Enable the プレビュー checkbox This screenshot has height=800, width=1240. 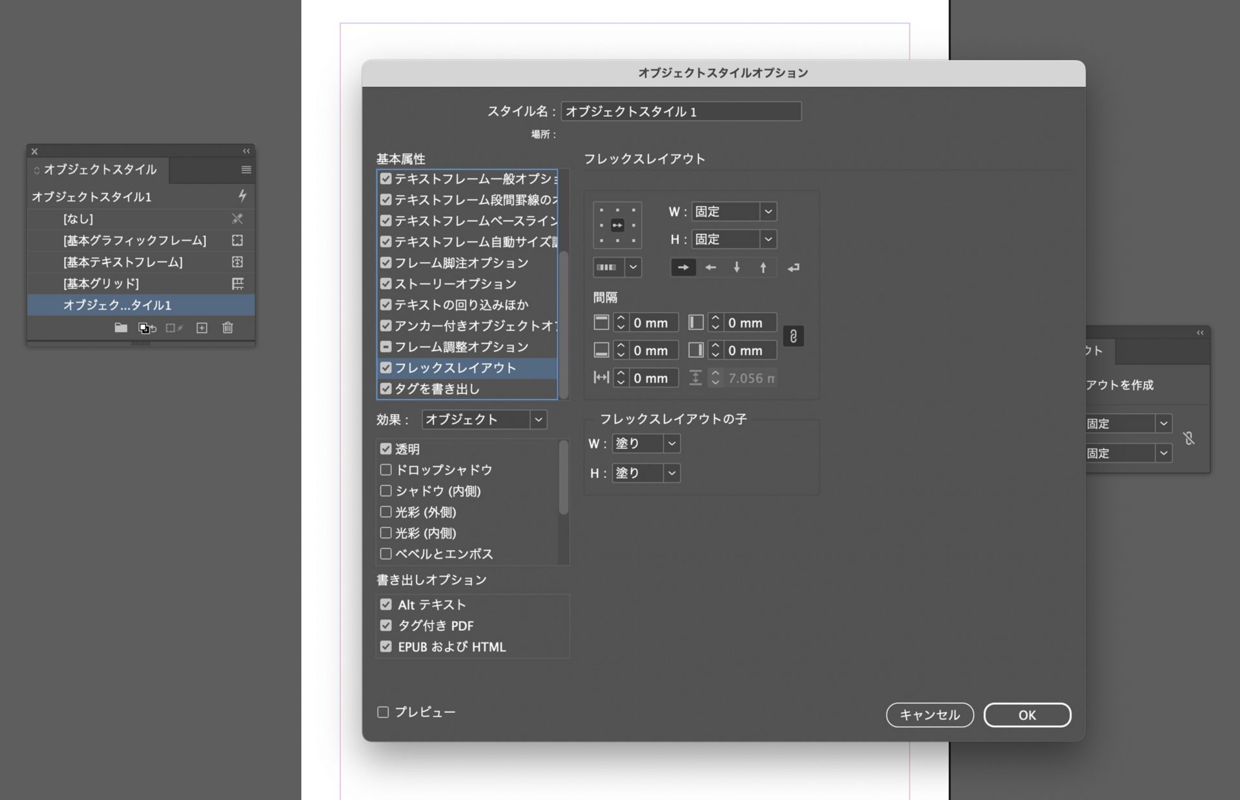(x=383, y=712)
